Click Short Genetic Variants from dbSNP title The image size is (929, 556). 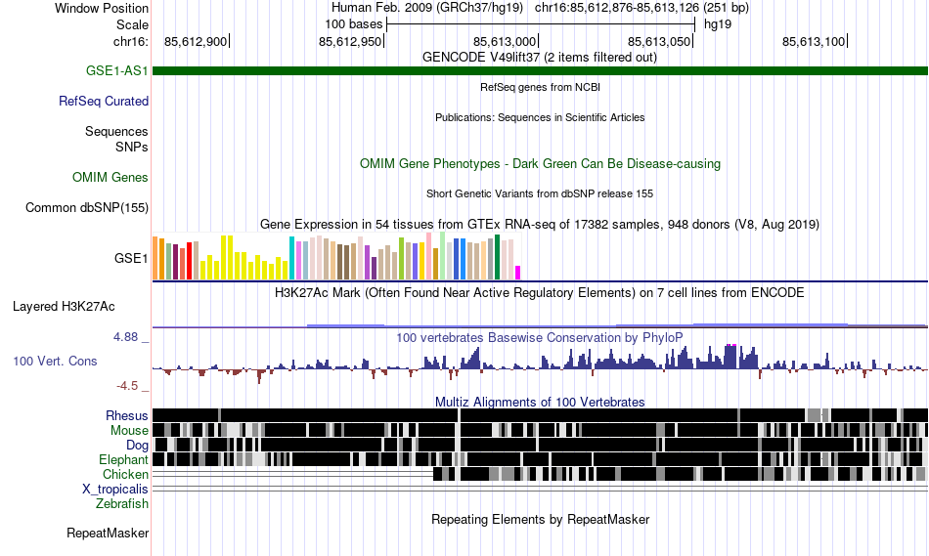540,193
